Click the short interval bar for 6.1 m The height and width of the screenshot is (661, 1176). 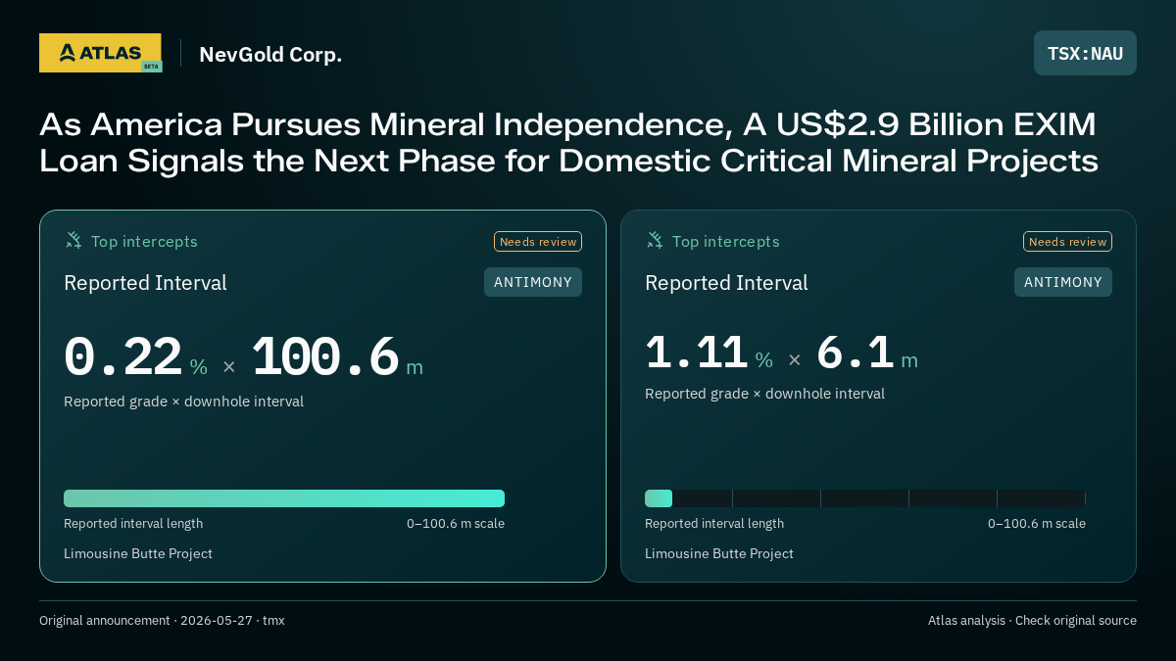[x=659, y=498]
